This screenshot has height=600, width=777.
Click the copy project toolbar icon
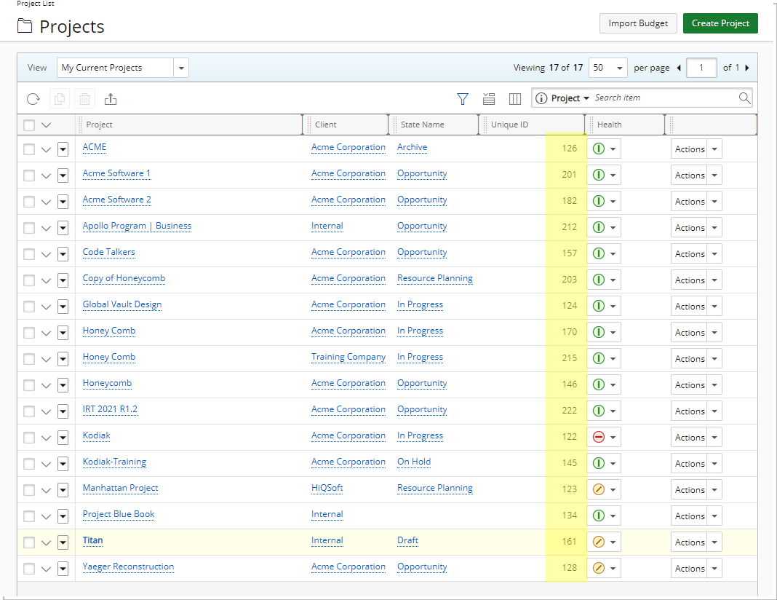tap(60, 99)
